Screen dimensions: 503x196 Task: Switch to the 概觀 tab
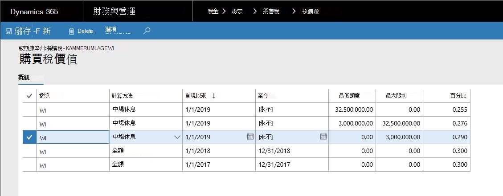(24, 78)
